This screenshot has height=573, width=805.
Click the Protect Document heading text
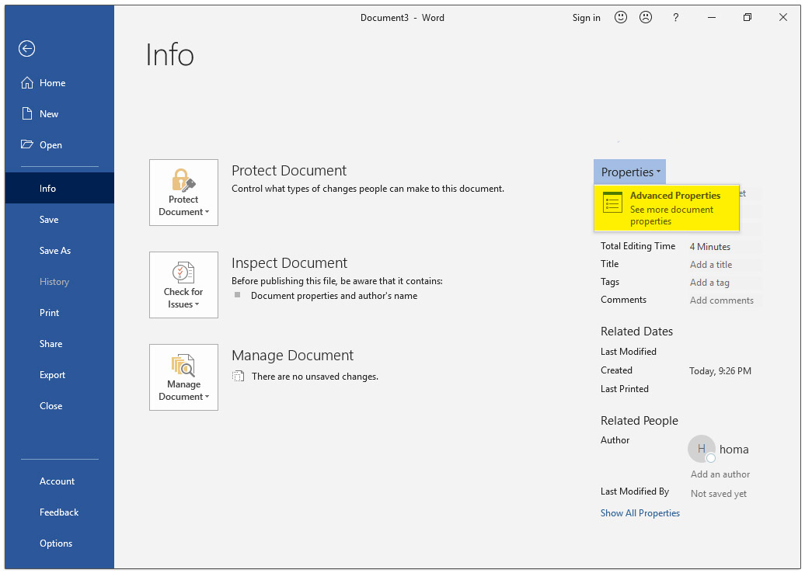click(x=289, y=170)
